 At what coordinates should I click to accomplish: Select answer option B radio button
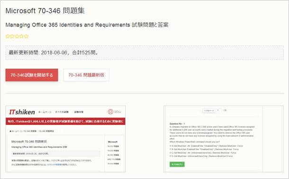click(171, 149)
